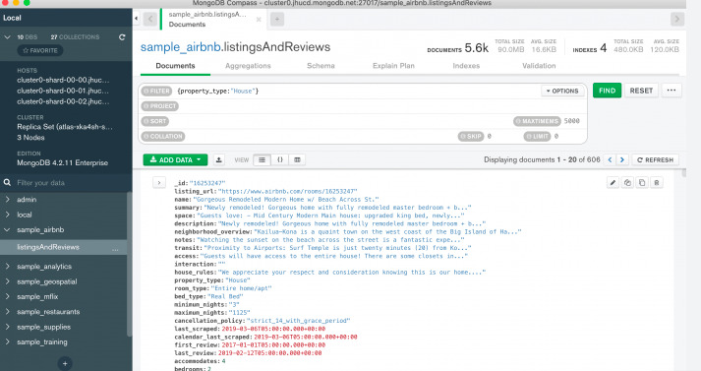Click the cancellation_policy value

pyautogui.click(x=298, y=321)
